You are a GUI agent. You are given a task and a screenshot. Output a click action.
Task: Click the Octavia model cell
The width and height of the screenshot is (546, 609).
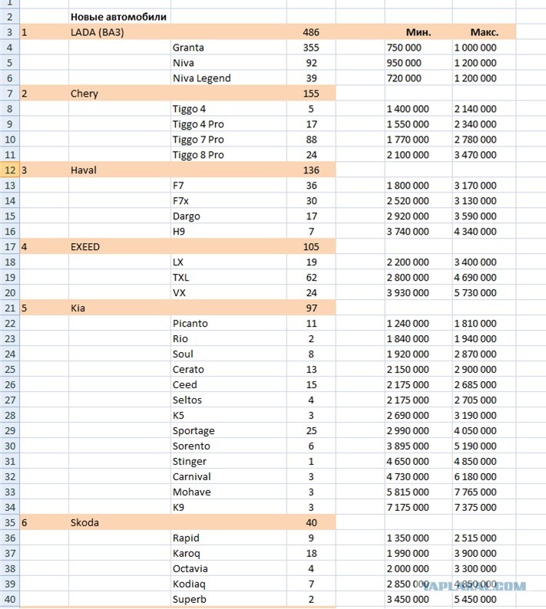(x=229, y=568)
